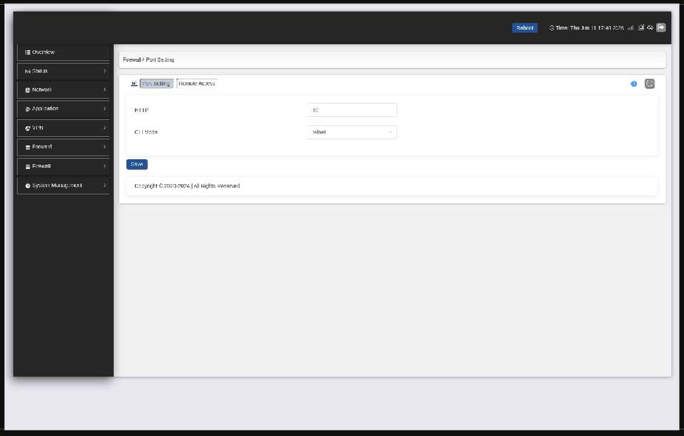This screenshot has height=436, width=684.
Task: Expand the Forward menu chevron
Action: click(105, 147)
